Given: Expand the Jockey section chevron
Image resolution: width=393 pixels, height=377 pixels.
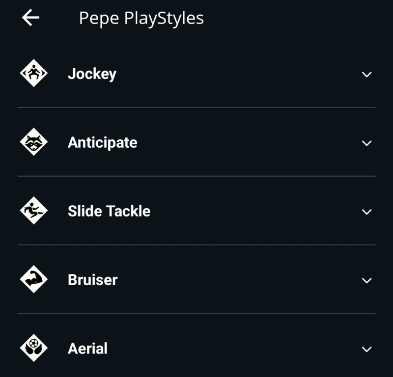Looking at the screenshot, I should coord(366,75).
